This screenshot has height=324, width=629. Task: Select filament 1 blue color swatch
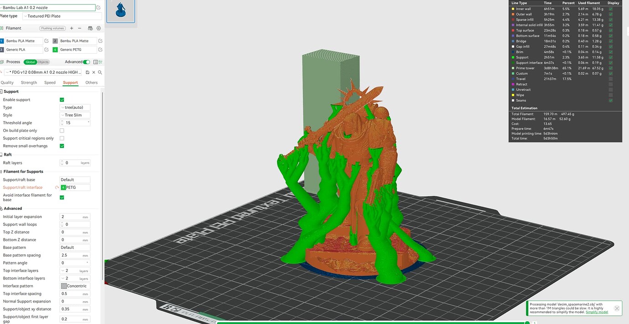click(x=2, y=41)
